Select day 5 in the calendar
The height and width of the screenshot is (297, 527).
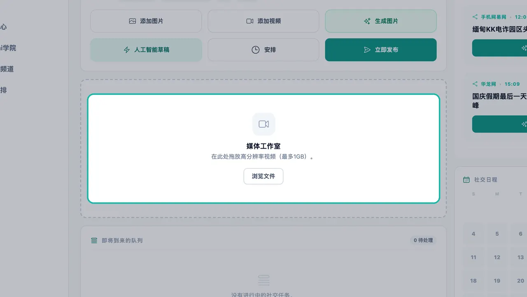(x=497, y=234)
